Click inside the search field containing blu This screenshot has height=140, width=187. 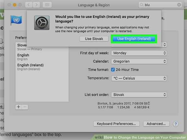pos(160,5)
